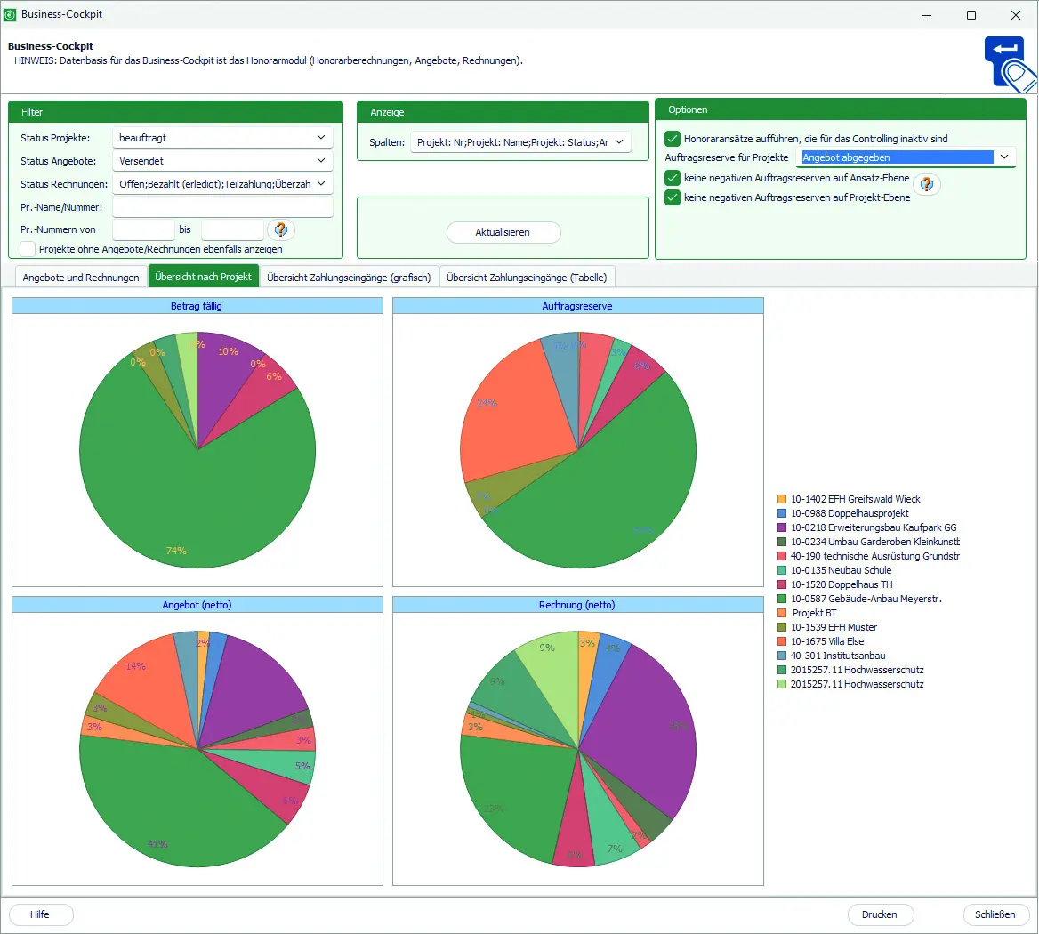The width and height of the screenshot is (1039, 934).
Task: Click the blue enter-key touch icon
Action: [x=1010, y=64]
